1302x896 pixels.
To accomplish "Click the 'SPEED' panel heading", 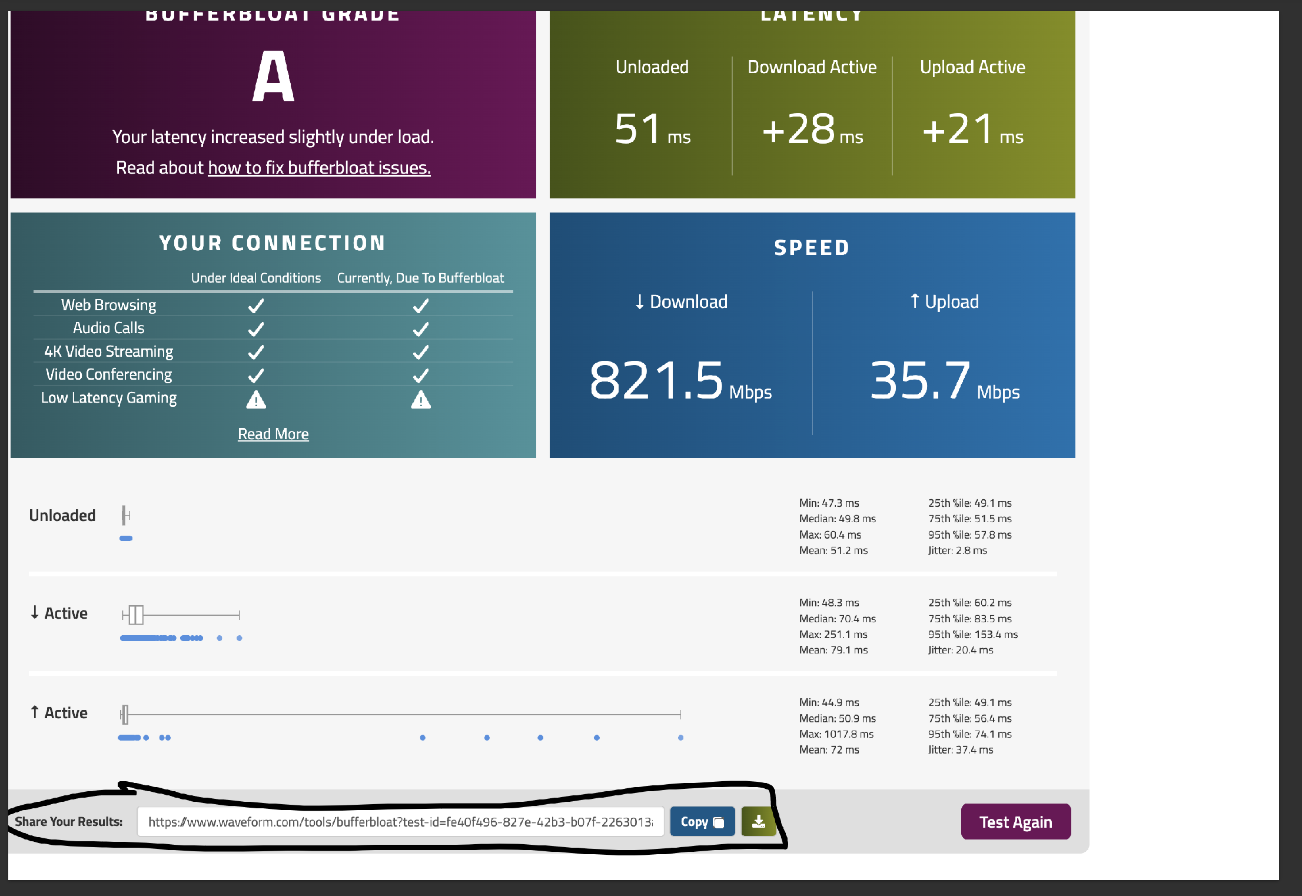I will tap(812, 248).
